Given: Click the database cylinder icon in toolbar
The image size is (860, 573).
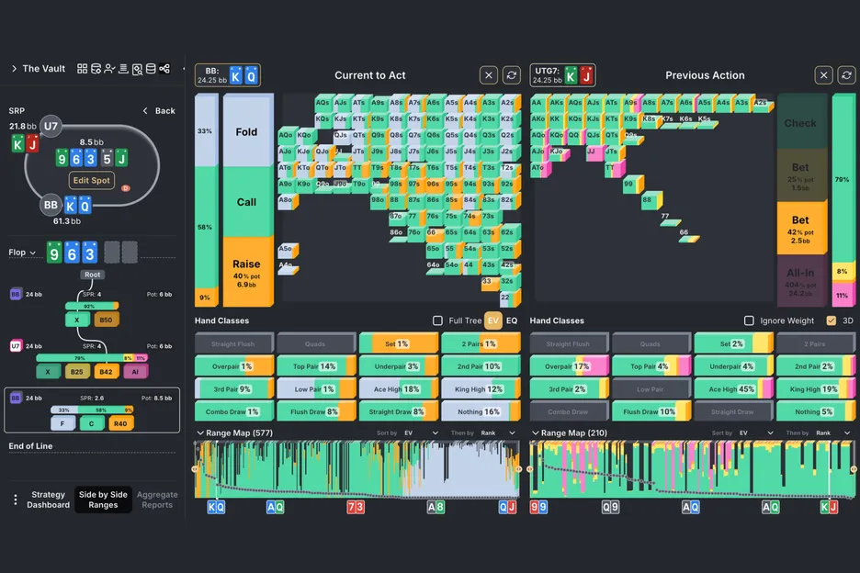Looking at the screenshot, I should pyautogui.click(x=151, y=69).
